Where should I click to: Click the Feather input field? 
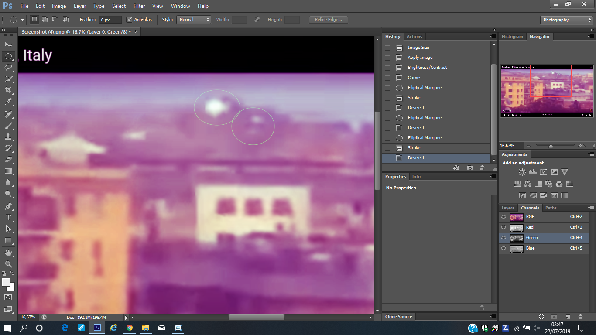(x=110, y=20)
